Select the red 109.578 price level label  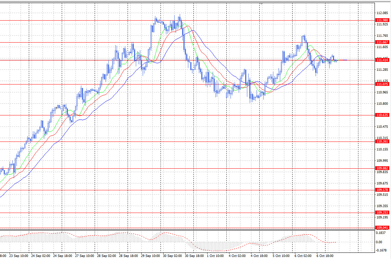382,190
